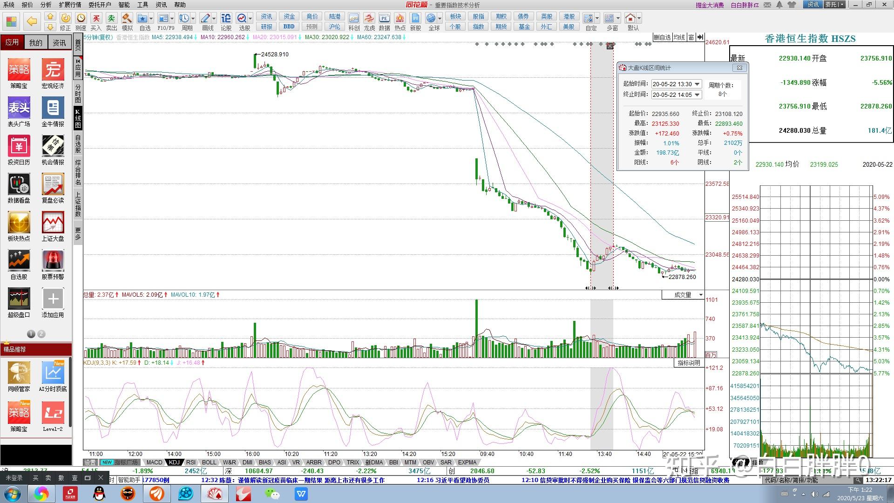Open the 修正 correction tool
Screen dimensions: 894x503
(x=66, y=21)
